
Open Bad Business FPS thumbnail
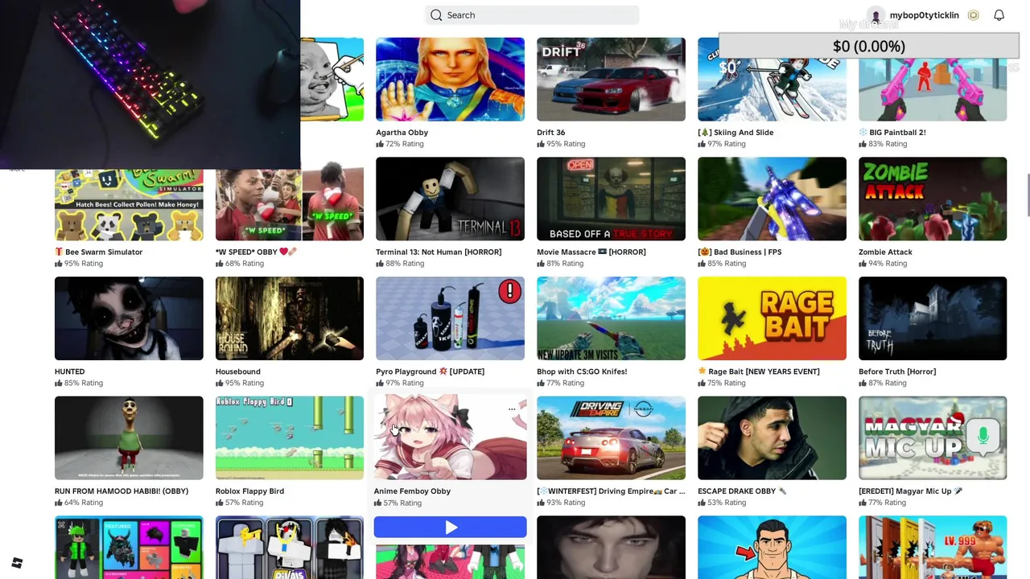coord(772,199)
